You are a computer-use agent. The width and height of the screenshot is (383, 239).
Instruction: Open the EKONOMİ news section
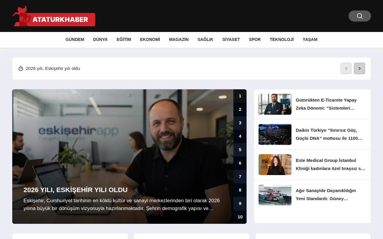[150, 39]
